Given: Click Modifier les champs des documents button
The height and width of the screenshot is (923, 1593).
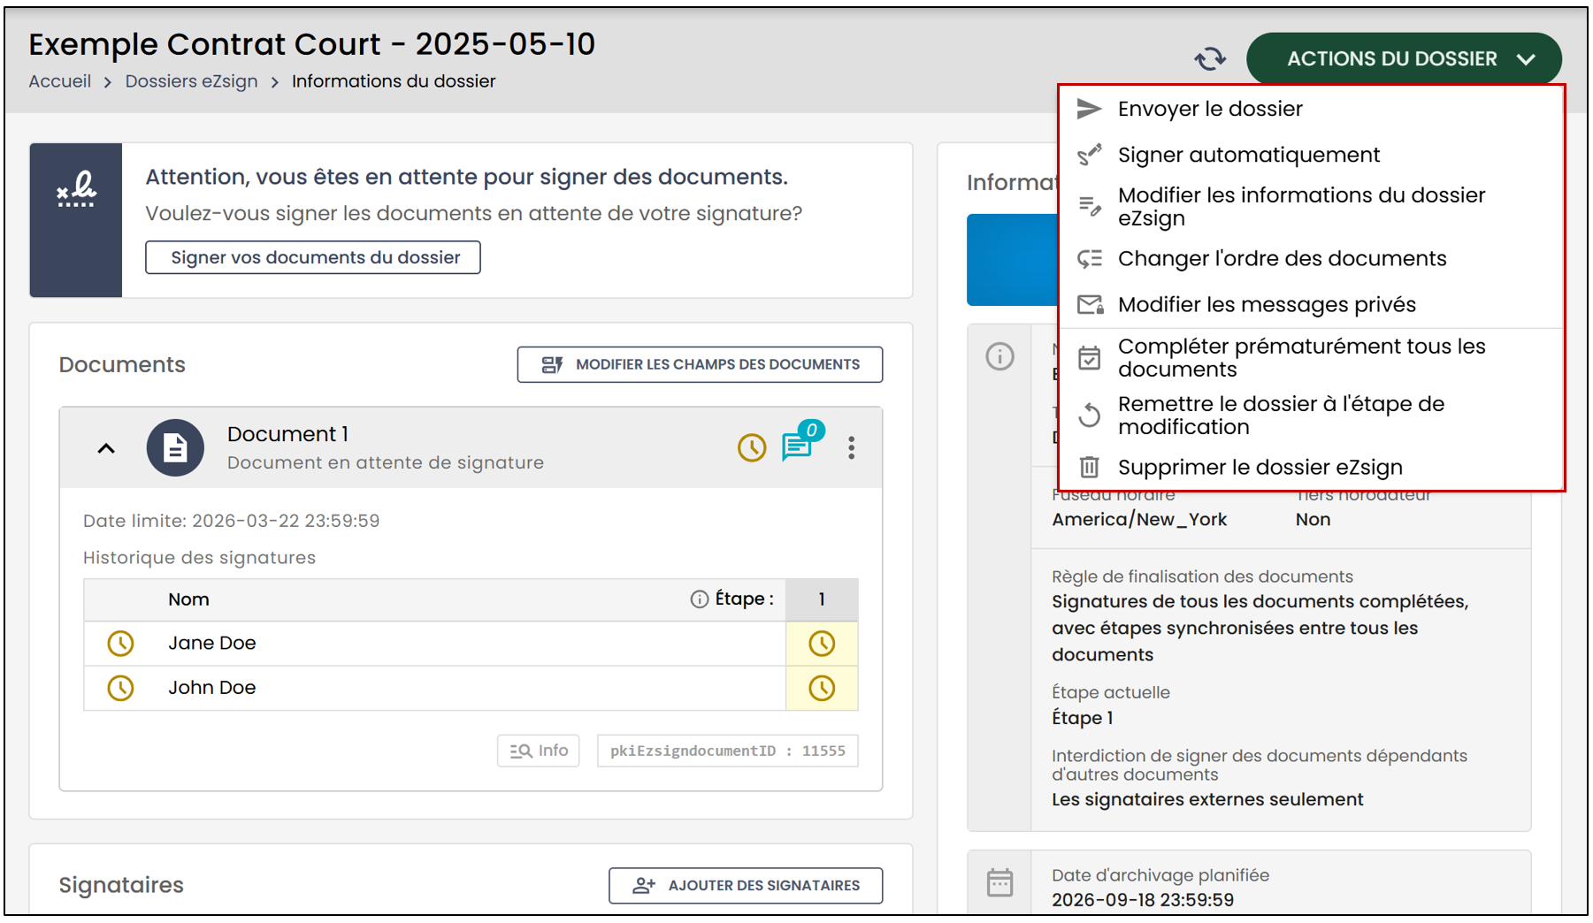Looking at the screenshot, I should pyautogui.click(x=700, y=364).
